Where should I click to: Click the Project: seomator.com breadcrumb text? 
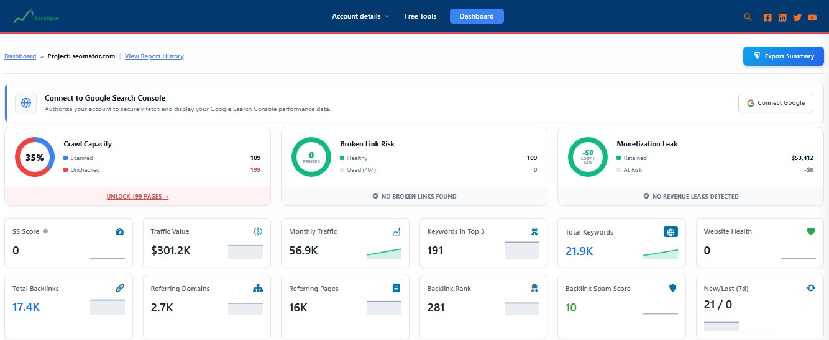81,56
